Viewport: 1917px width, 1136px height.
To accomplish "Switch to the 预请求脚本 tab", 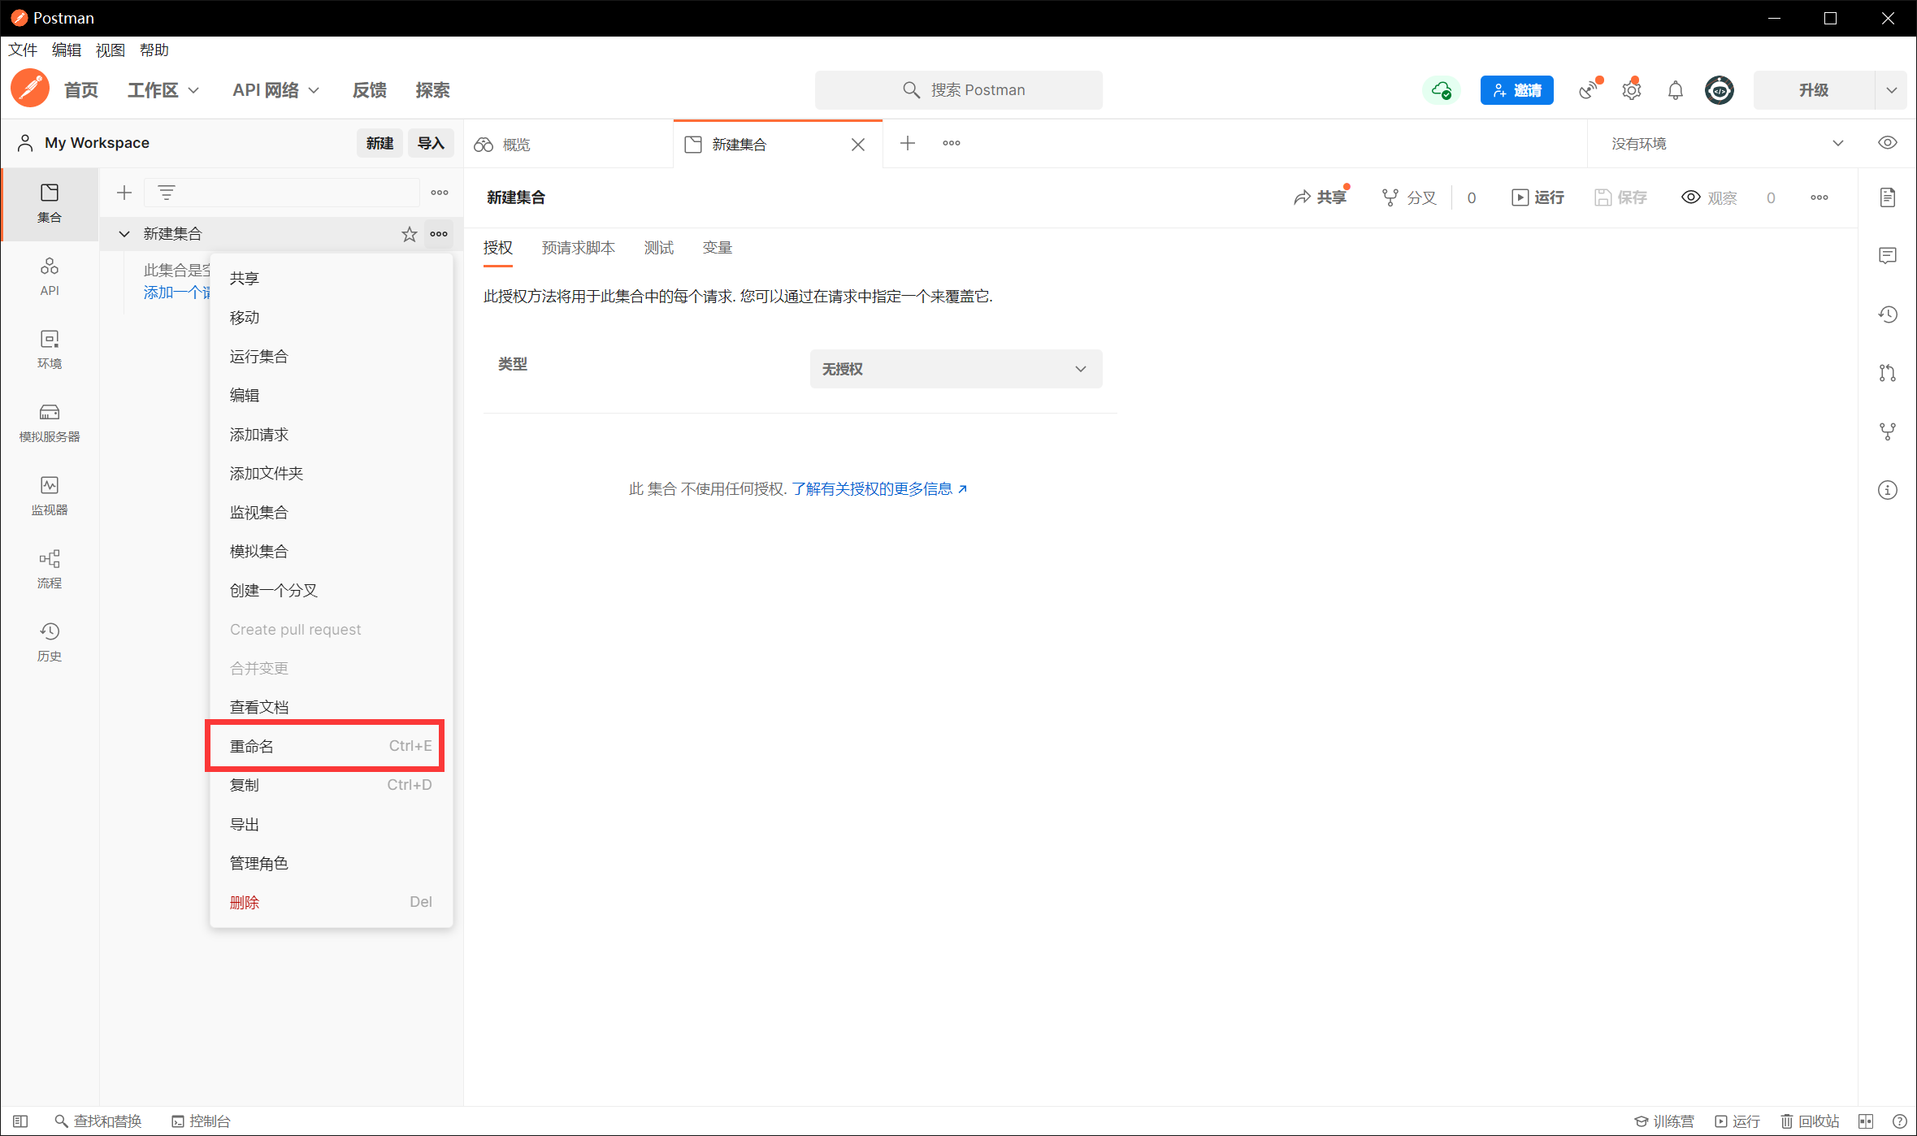I will tap(578, 248).
